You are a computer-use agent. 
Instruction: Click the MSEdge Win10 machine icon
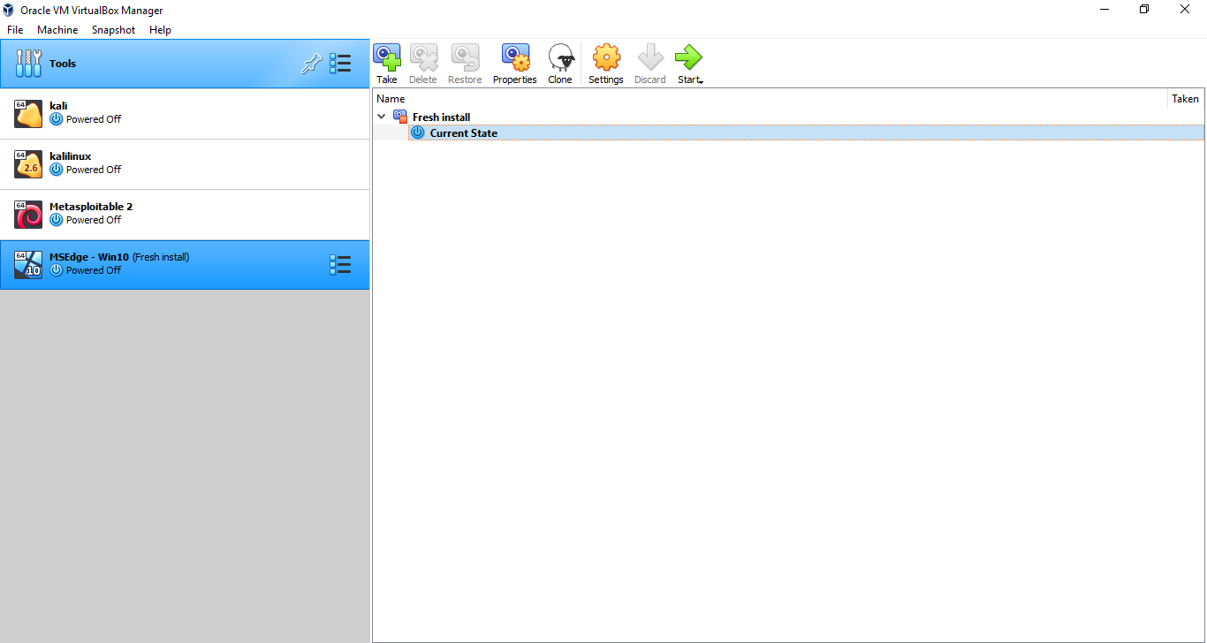(28, 265)
